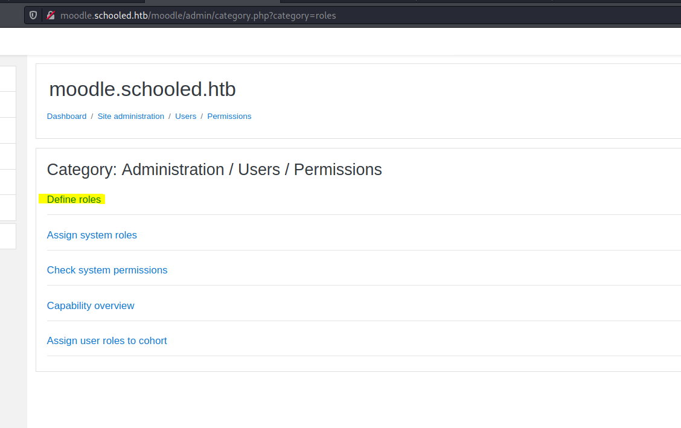Open Assign system roles

[92, 235]
